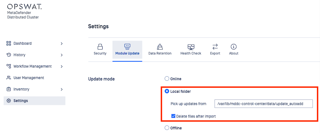Click the OPSWAT logo link
The width and height of the screenshot is (320, 133).
[24, 7]
